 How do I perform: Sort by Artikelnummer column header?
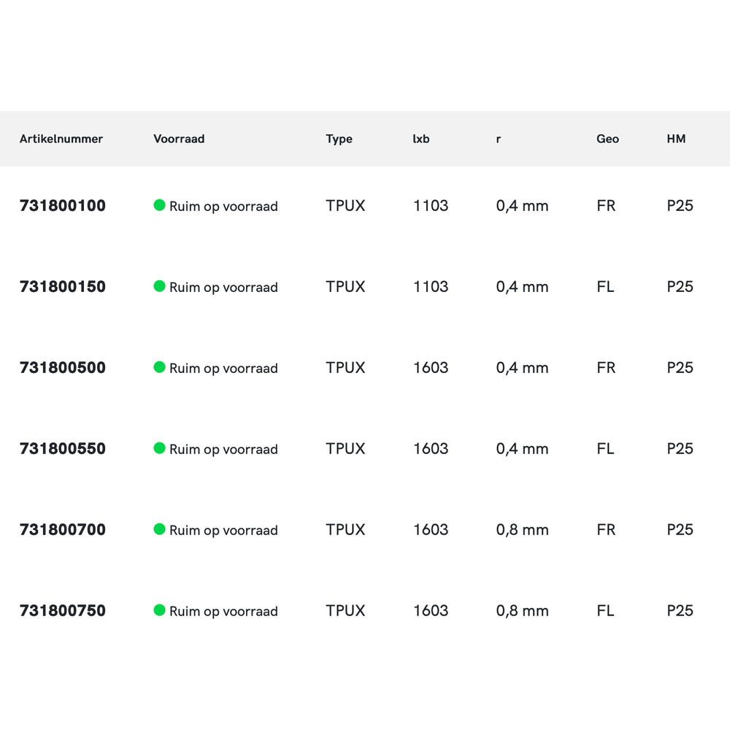(61, 139)
